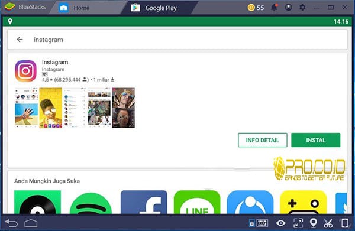The height and width of the screenshot is (231, 355).
Task: Click the Android home button in bottom bar
Action: pos(31,223)
